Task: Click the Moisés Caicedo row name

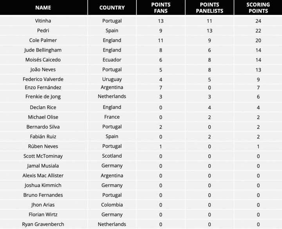Action: click(43, 60)
